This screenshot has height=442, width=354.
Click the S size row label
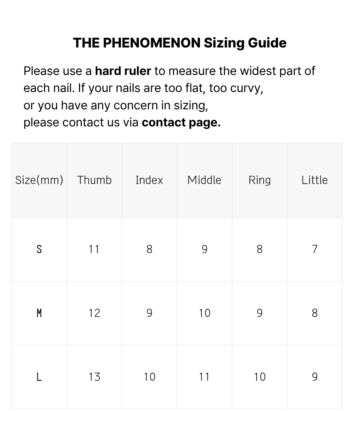39,249
